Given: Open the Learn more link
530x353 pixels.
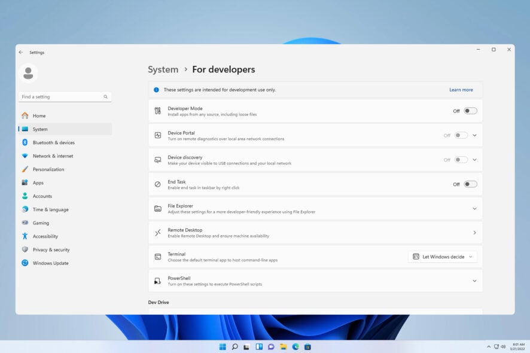Looking at the screenshot, I should tap(461, 89).
